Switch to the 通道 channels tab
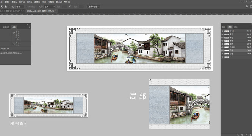This screenshot has width=252, height=136. pyautogui.click(x=230, y=27)
